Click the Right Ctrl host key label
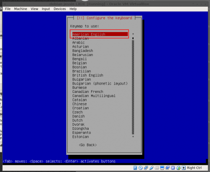The height and width of the screenshot is (172, 210). tap(194, 168)
